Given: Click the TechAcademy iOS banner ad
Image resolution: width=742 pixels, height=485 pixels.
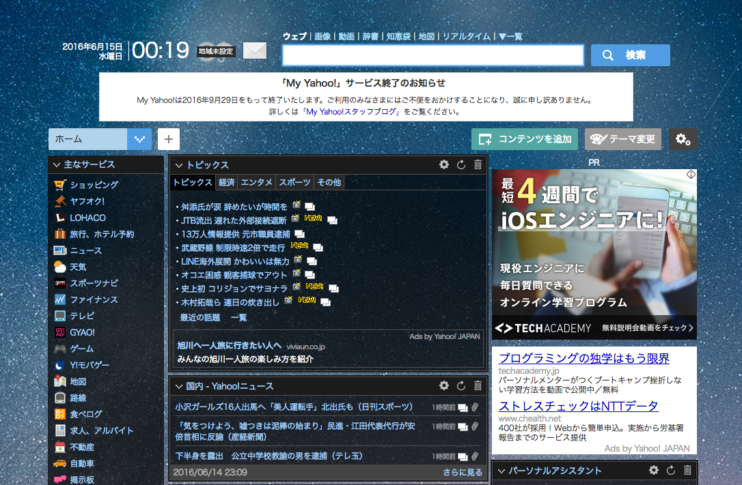Looking at the screenshot, I should coord(594,254).
